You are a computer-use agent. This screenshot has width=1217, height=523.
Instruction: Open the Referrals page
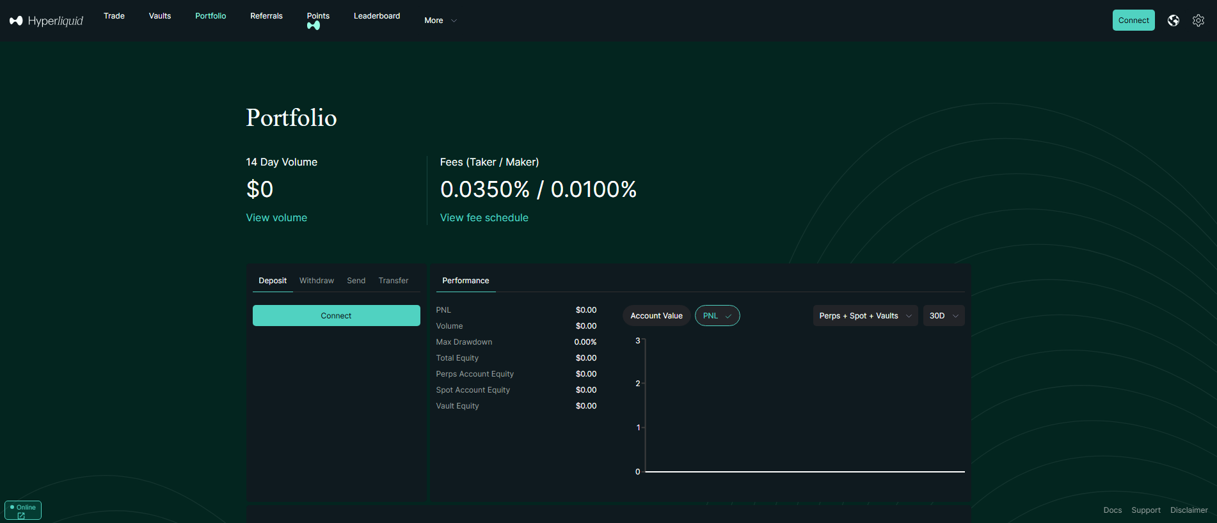point(266,16)
